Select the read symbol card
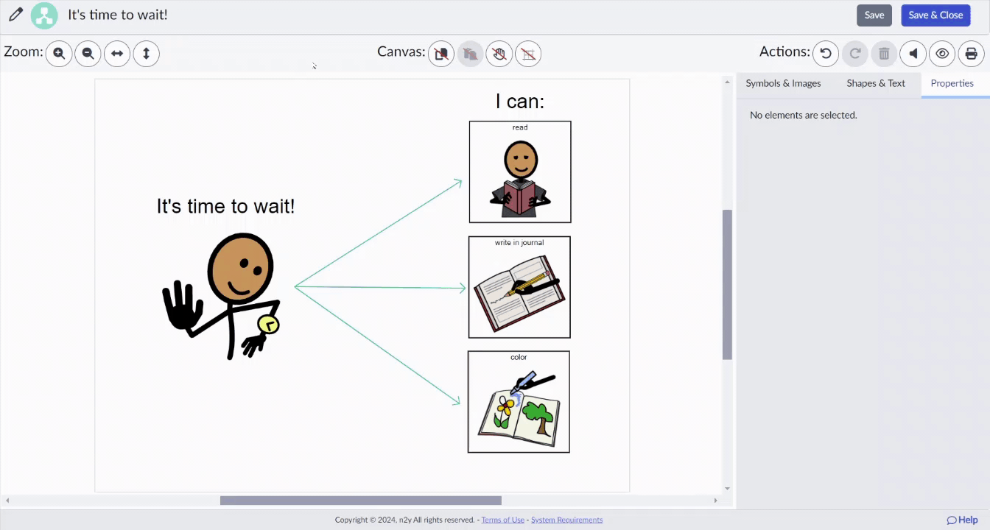 click(x=520, y=172)
